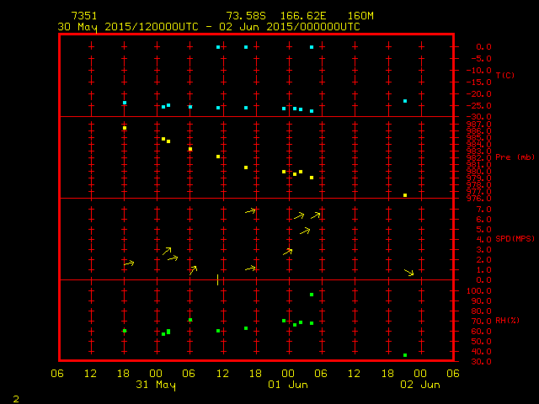The height and width of the screenshot is (404, 539).
Task: Click station ID 7351 in the header
Action: (x=84, y=16)
